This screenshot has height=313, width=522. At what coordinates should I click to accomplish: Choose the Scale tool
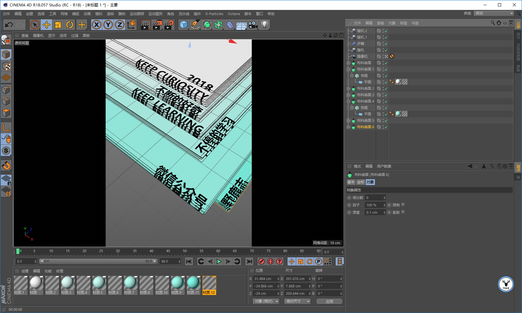point(58,25)
